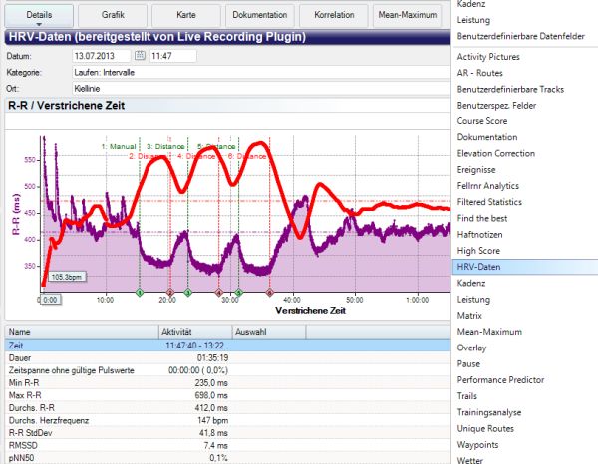Open the calendar date picker icon
The image size is (598, 464).
tap(139, 55)
